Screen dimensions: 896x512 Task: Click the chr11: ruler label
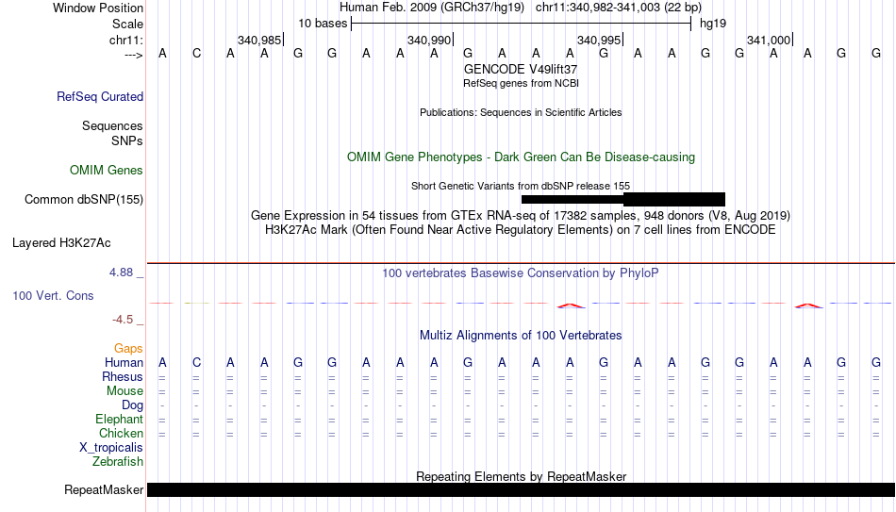pyautogui.click(x=125, y=40)
